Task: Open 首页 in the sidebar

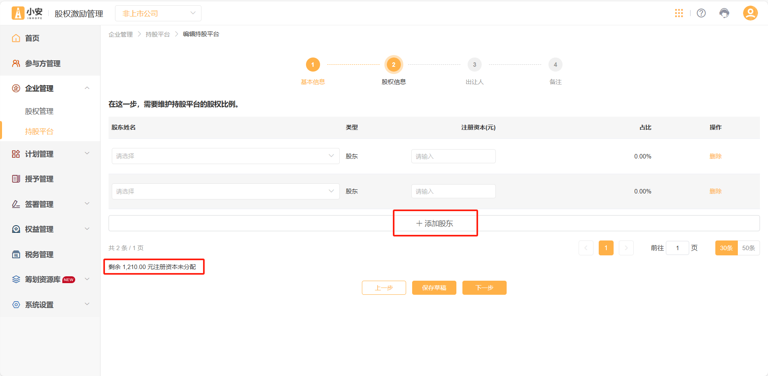Action: [x=32, y=38]
